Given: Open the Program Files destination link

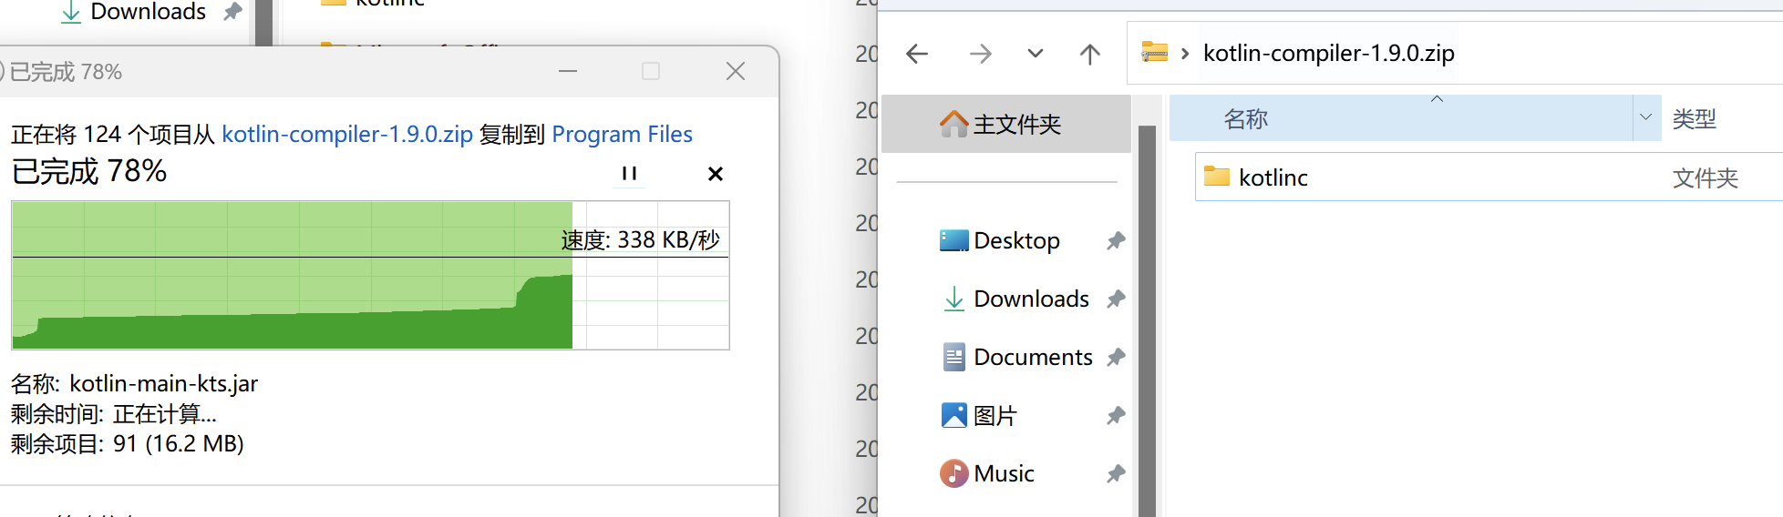Looking at the screenshot, I should tap(622, 134).
